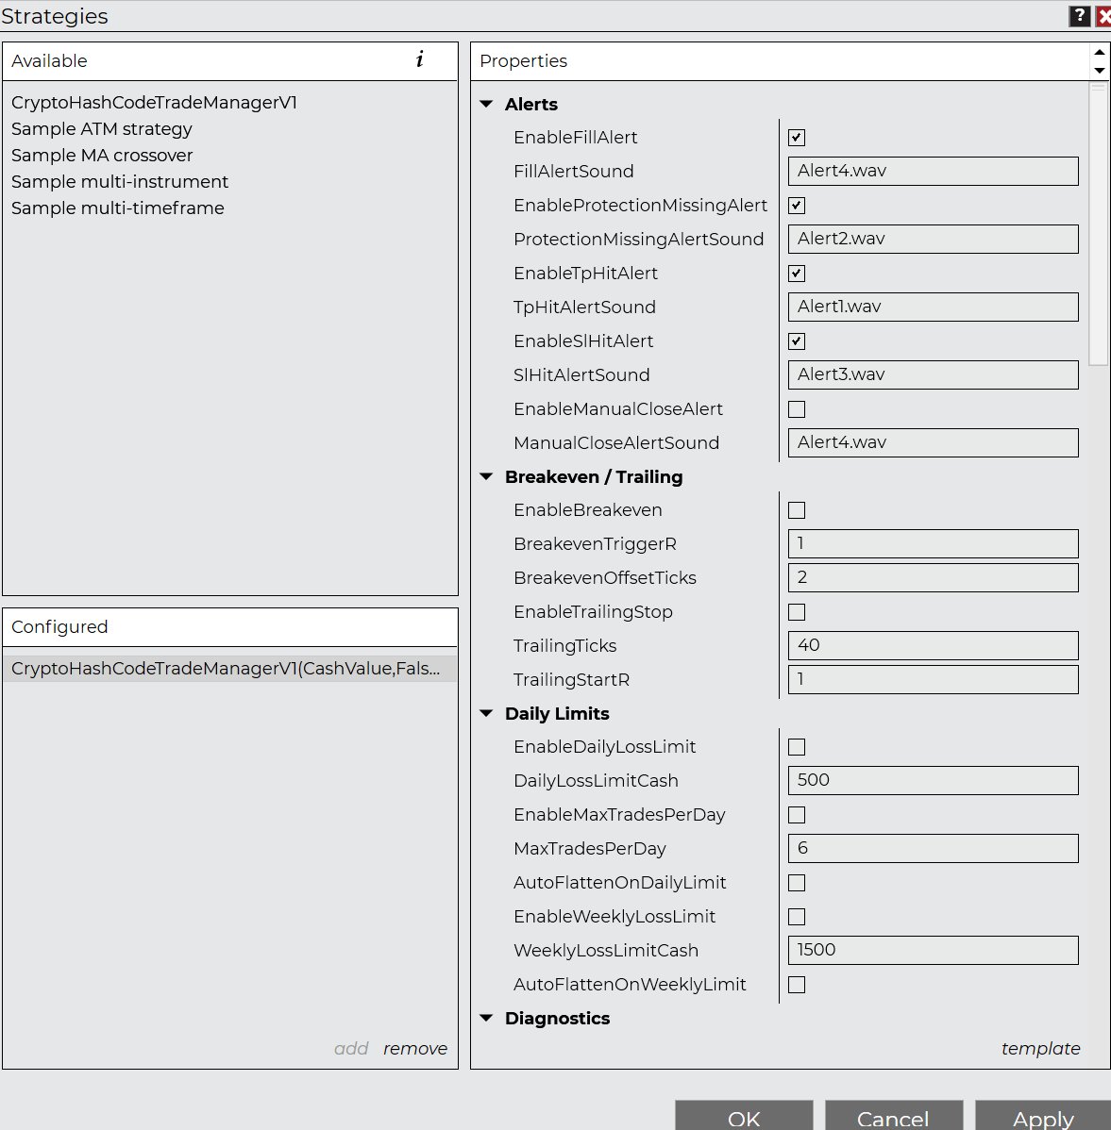The height and width of the screenshot is (1130, 1111).
Task: Click Properties panel up arrow
Action: pos(1100,52)
